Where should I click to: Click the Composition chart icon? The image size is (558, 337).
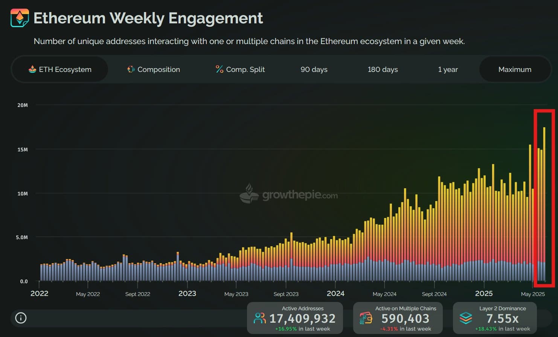131,69
